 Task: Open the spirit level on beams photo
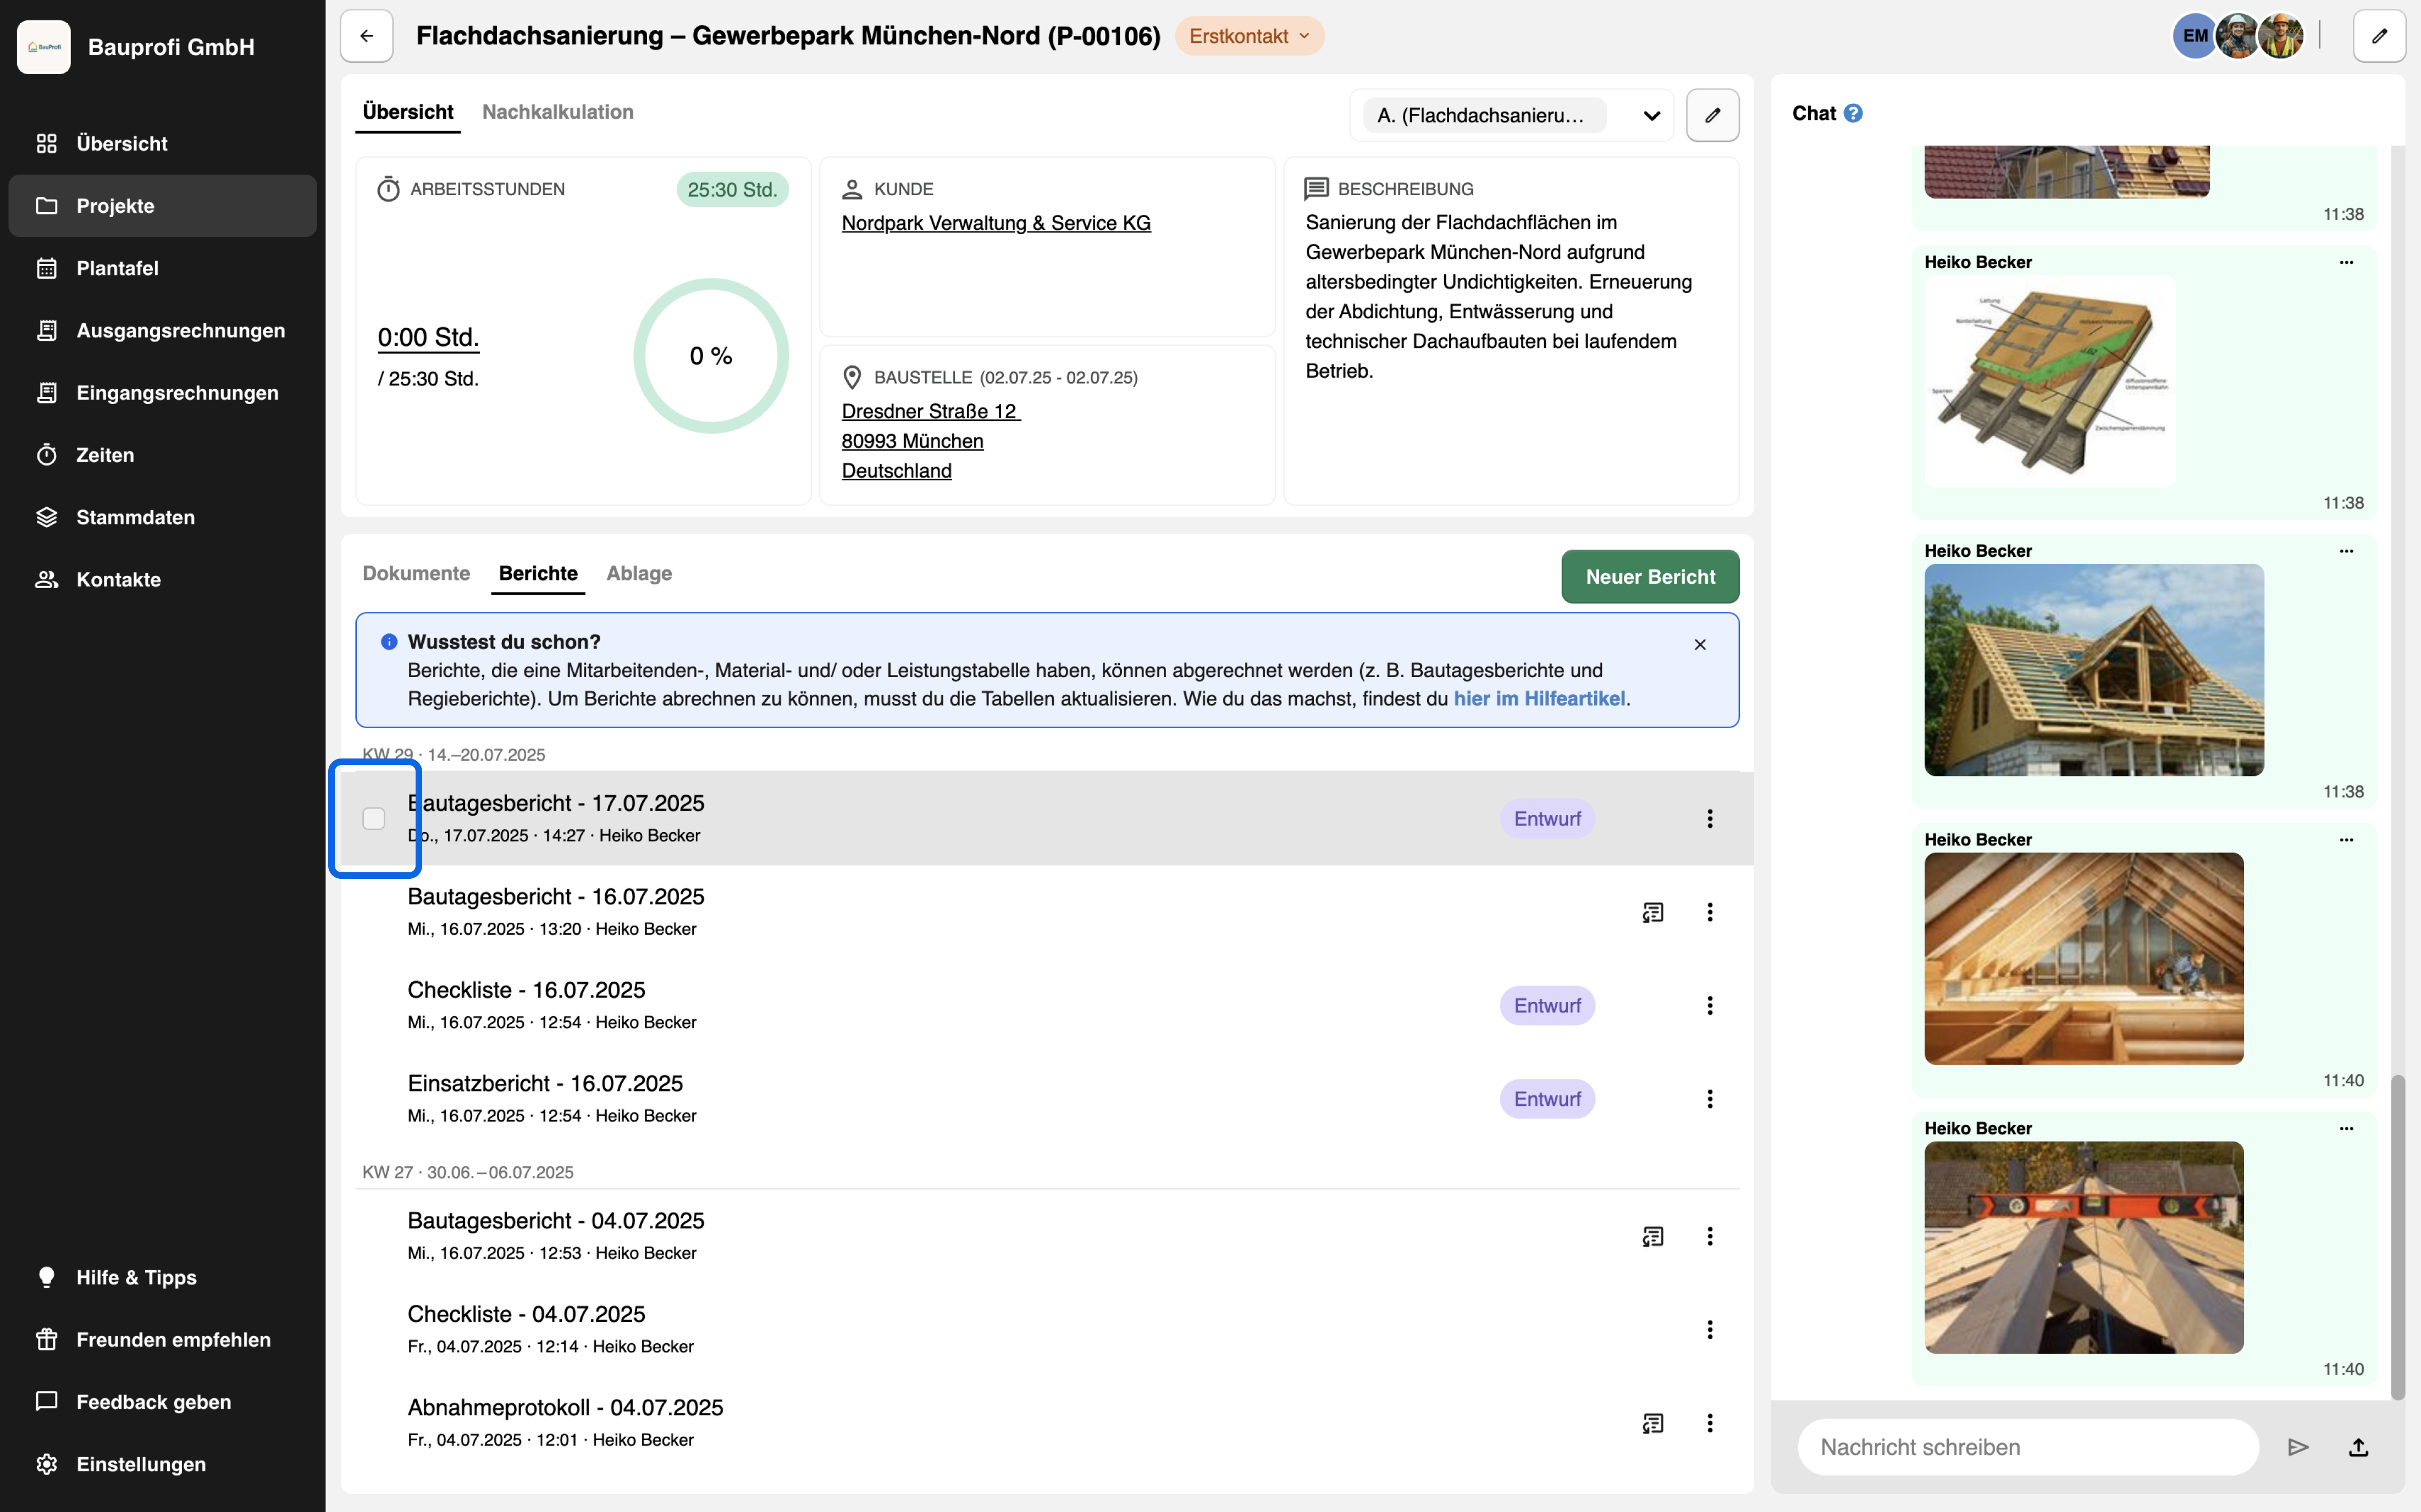(2084, 1247)
